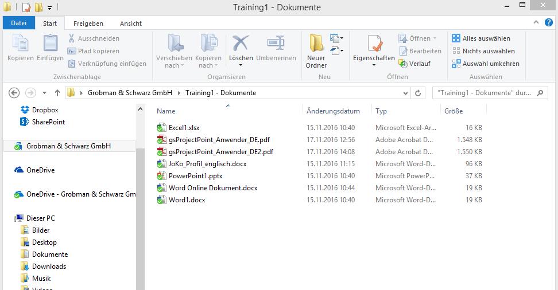Image resolution: width=558 pixels, height=290 pixels.
Task: Open the easy access dropdown icon
Action: coord(336,51)
